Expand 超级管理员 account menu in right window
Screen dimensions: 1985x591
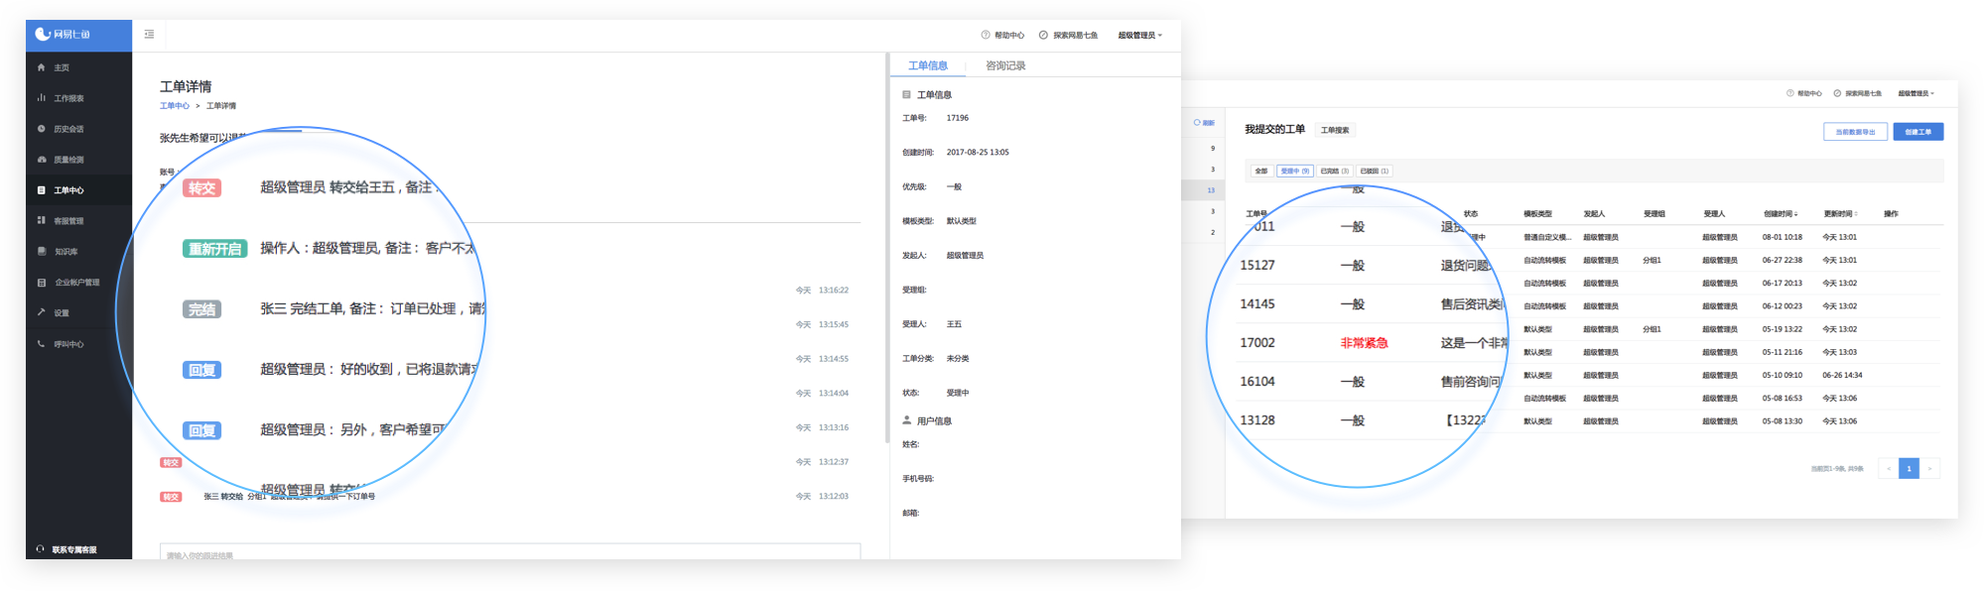pyautogui.click(x=1916, y=93)
